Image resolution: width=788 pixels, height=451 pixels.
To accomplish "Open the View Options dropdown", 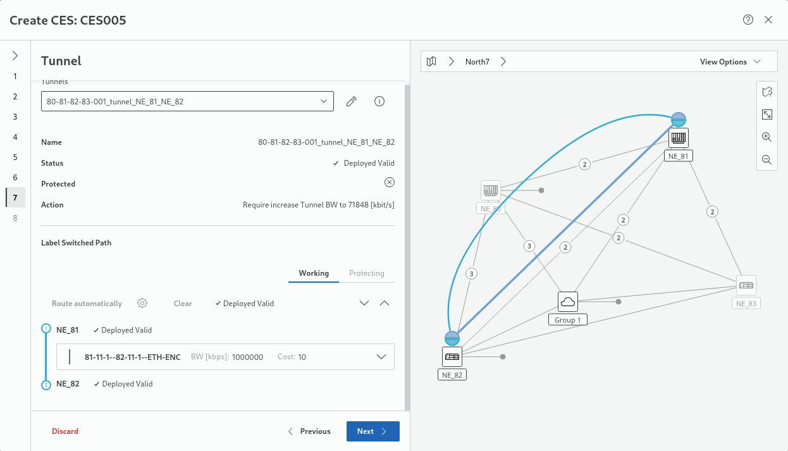I will click(729, 62).
